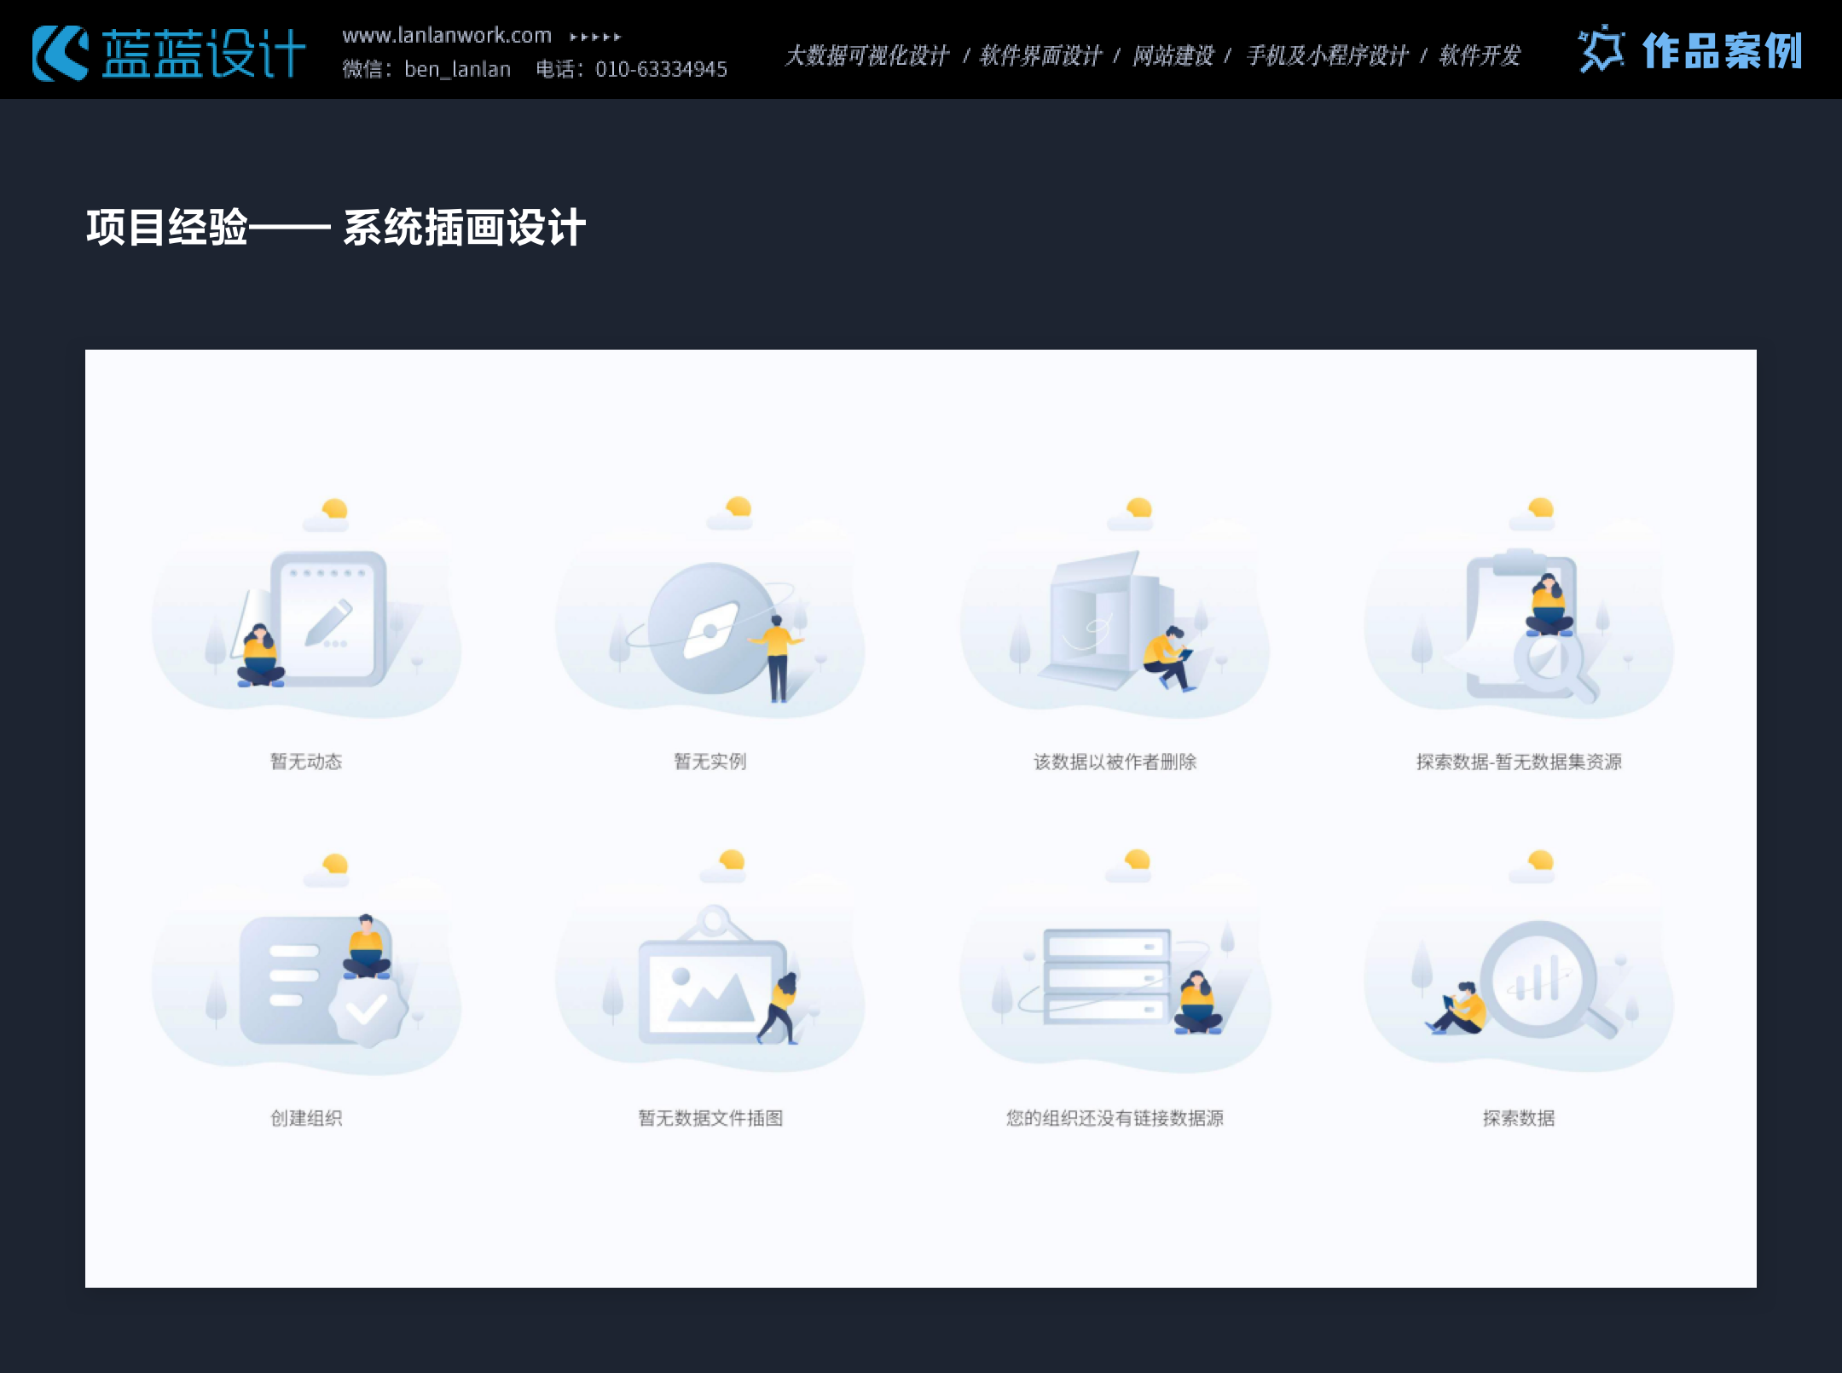
Task: Select 网站建设 in header menu
Action: click(1173, 56)
